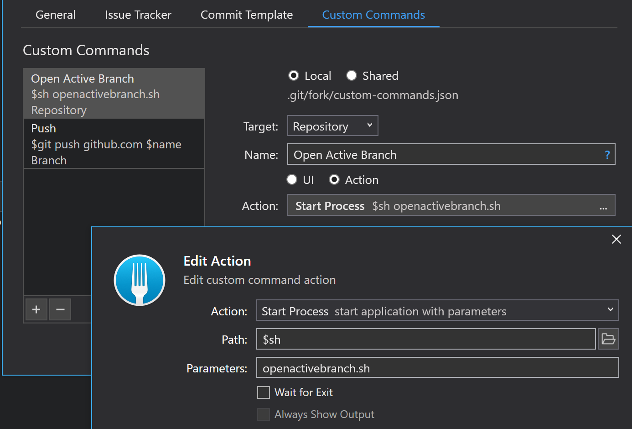Select the Shared storage radio button
The image size is (632, 429).
[352, 76]
